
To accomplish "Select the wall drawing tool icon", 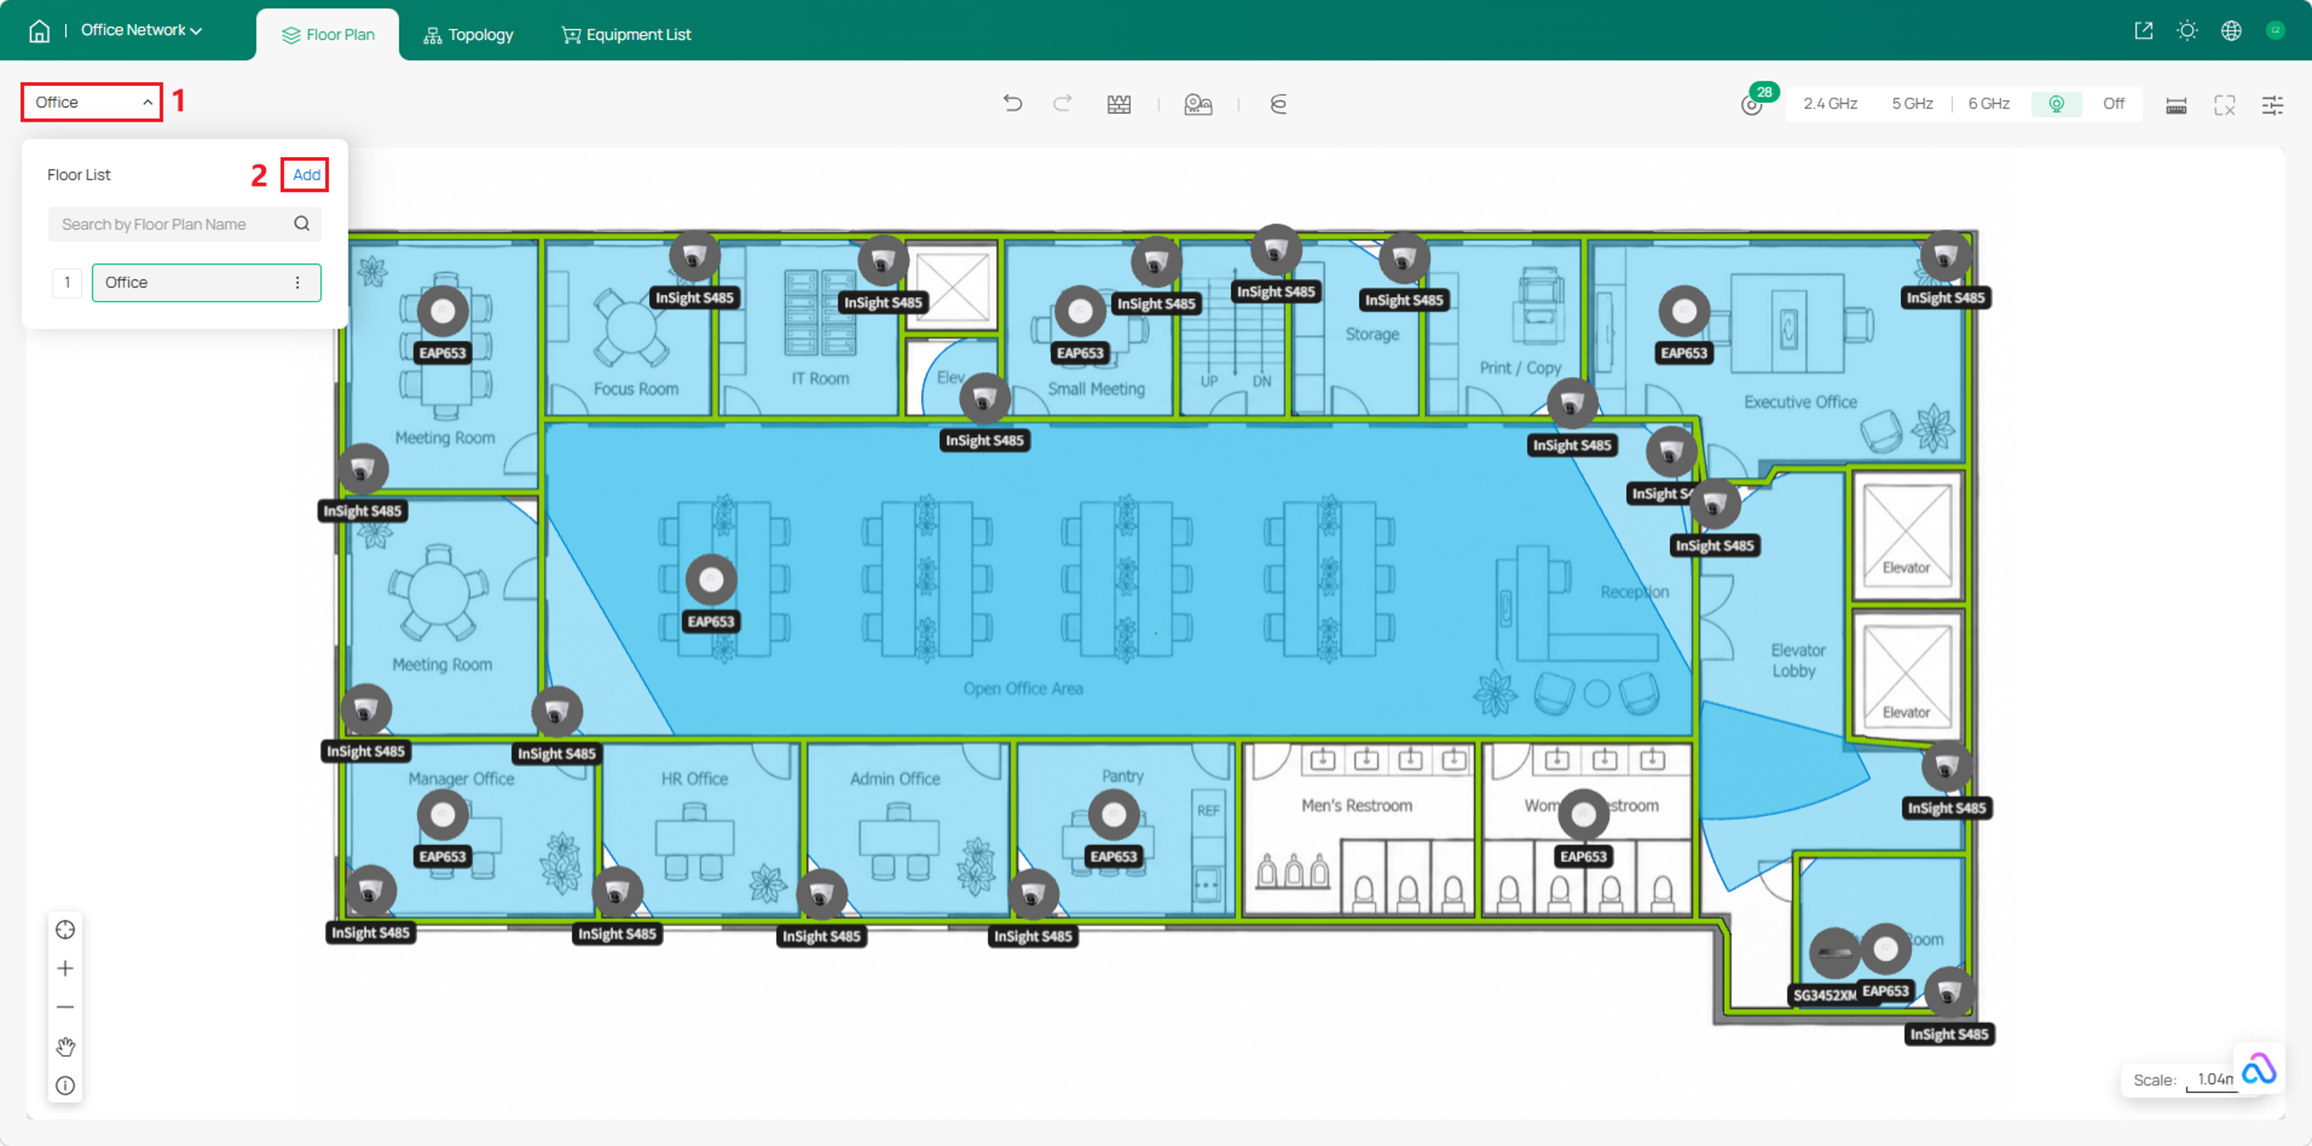I will click(1118, 104).
